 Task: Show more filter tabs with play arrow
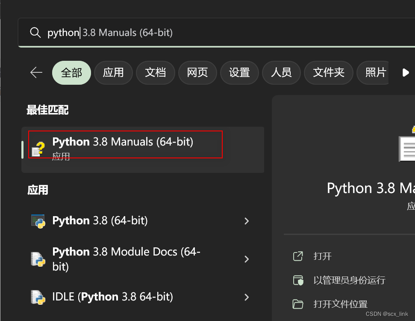click(x=405, y=73)
